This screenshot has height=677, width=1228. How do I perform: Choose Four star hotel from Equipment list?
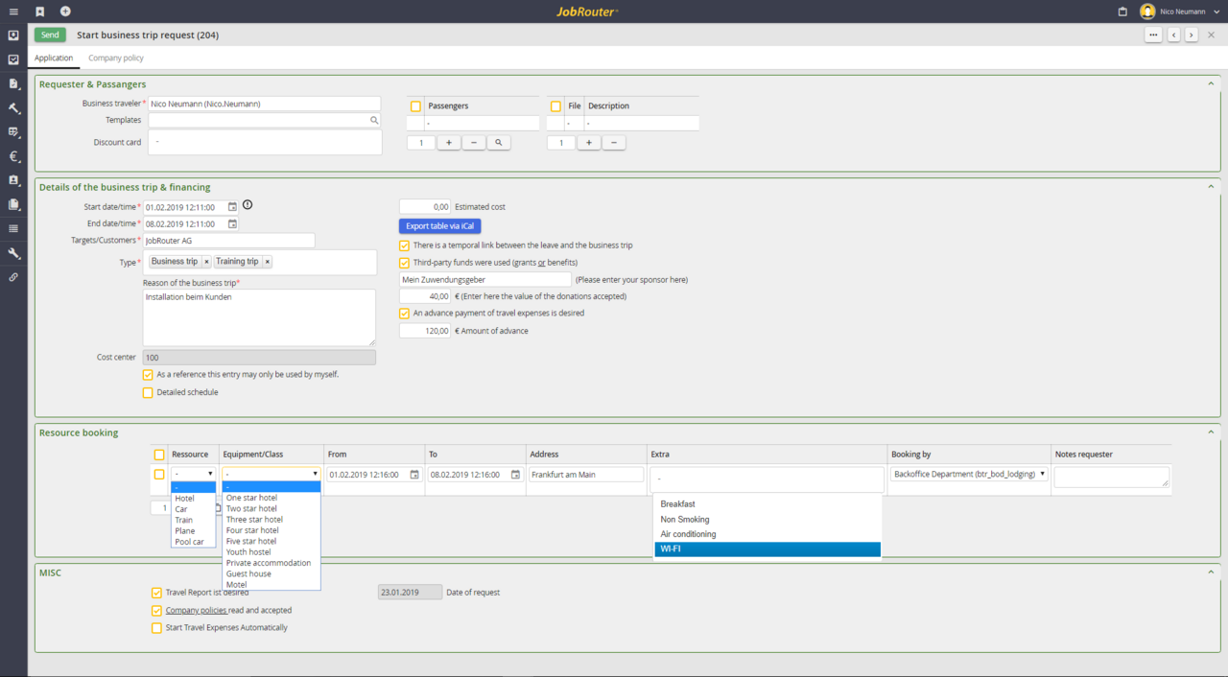pos(272,530)
